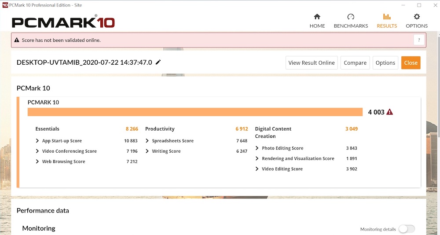Open the Benchmarks gauge icon
Screen dimensions: 440x235
point(351,17)
